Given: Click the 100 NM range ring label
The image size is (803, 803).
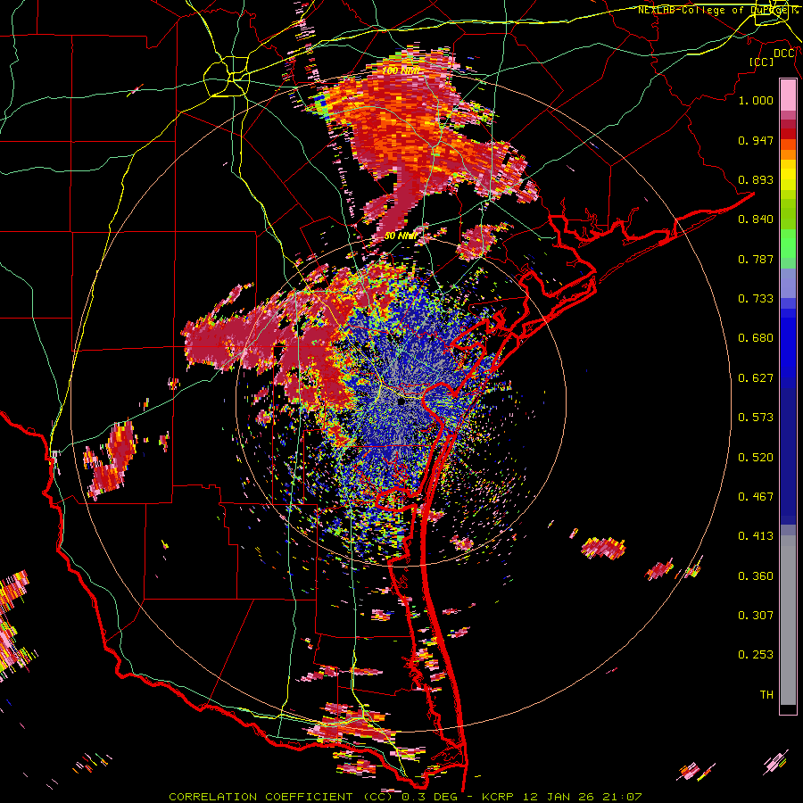Looking at the screenshot, I should 402,70.
